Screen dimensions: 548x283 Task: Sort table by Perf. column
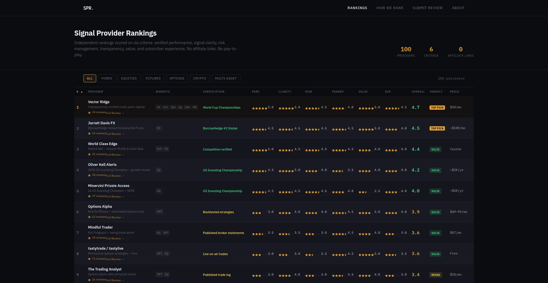tap(256, 92)
